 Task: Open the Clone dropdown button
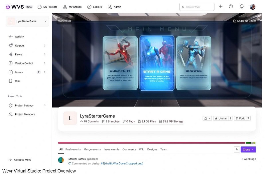click(x=248, y=150)
